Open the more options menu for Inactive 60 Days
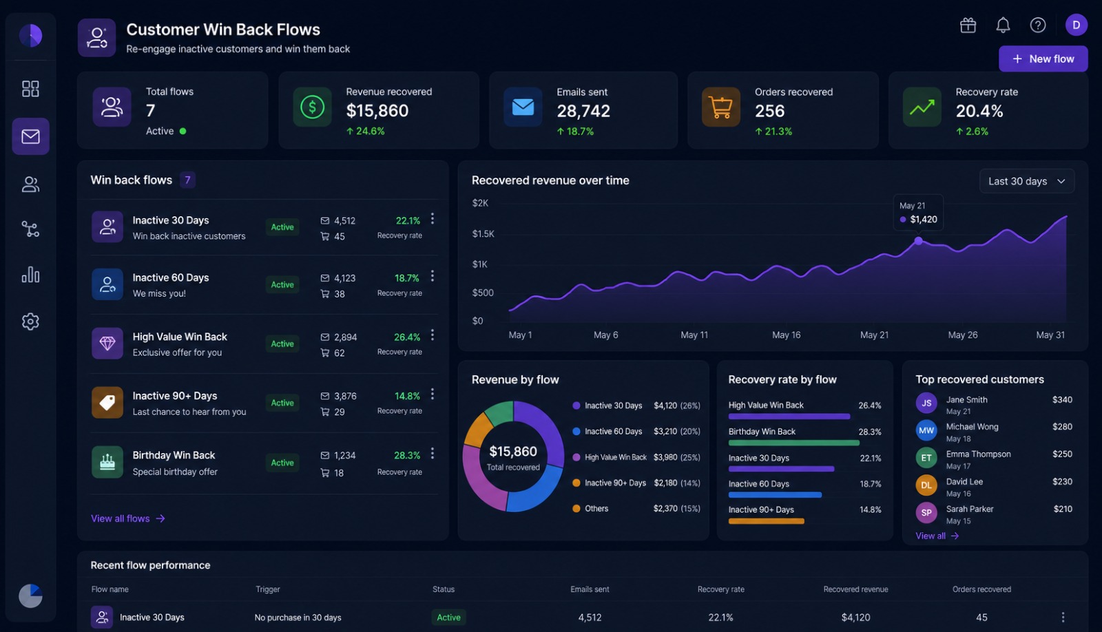This screenshot has width=1102, height=632. (433, 276)
